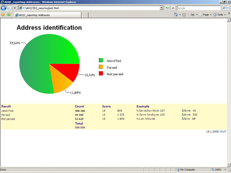
Task: Expand the address bar history dropdown
Action: pos(161,8)
